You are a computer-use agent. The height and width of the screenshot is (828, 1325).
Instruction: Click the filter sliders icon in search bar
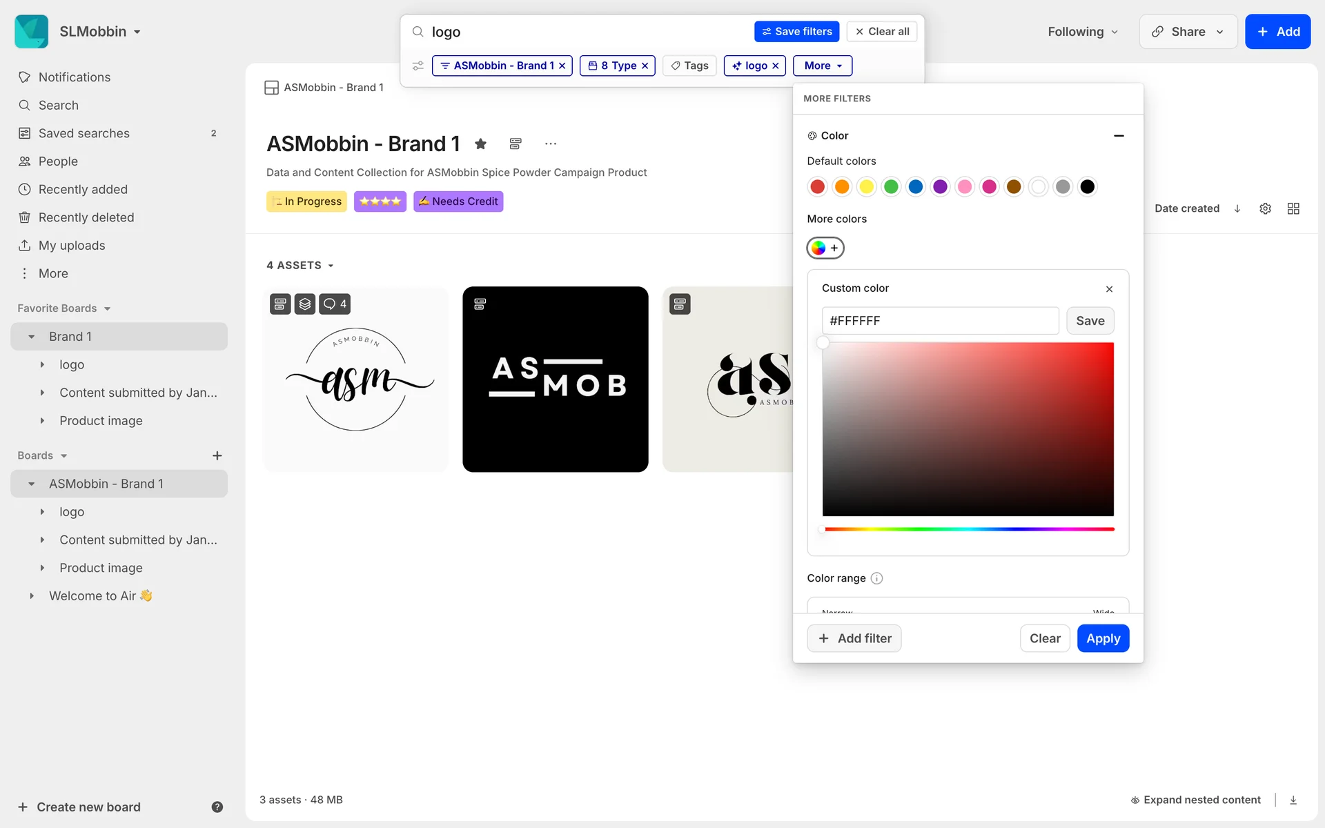coord(418,66)
